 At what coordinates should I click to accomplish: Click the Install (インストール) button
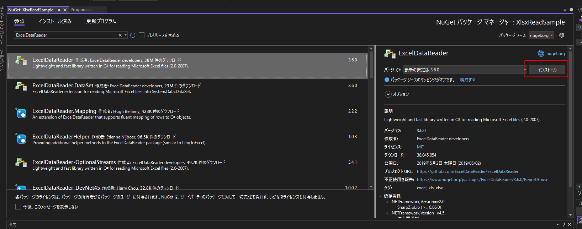547,70
